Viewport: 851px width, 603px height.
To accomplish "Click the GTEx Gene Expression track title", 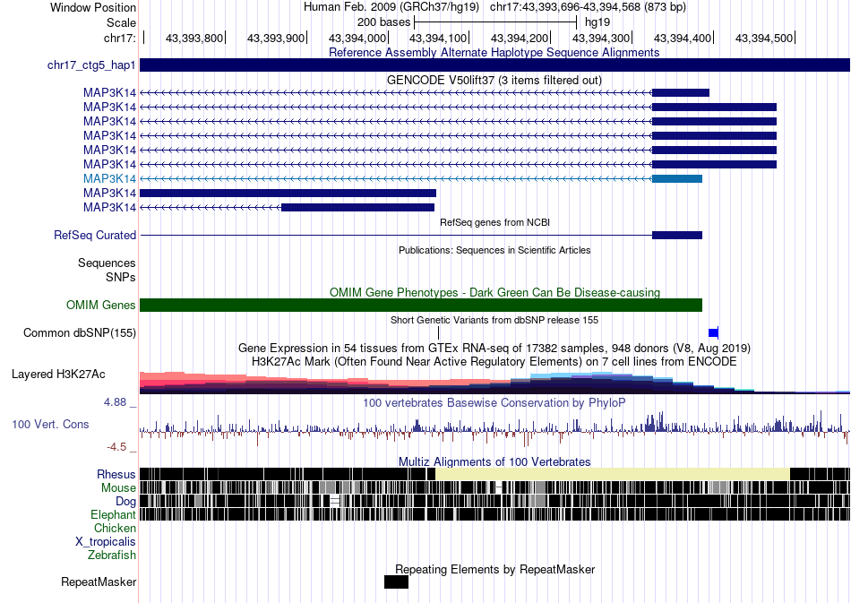I will 494,348.
